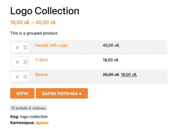The image size is (175, 129).
Task: Click the Logo Collection product title
Action: pos(45,11)
